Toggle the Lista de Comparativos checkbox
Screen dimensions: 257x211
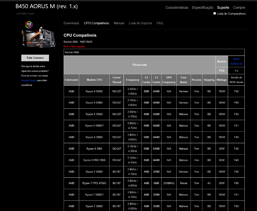215,13
